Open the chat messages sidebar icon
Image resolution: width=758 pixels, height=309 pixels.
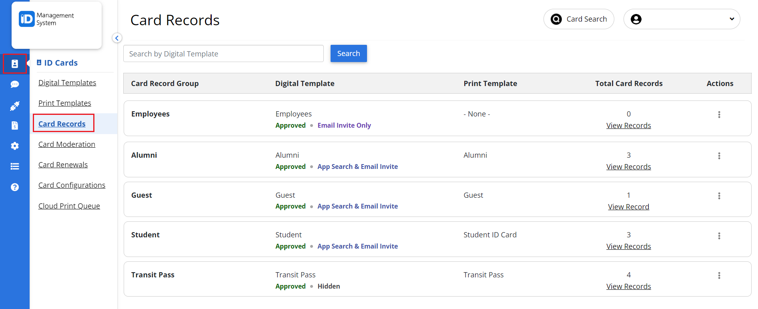pyautogui.click(x=15, y=84)
